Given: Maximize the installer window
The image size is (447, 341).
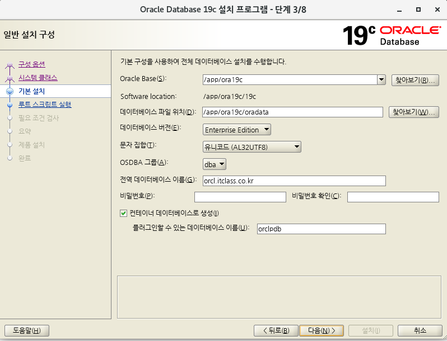Looking at the screenshot, I should pos(418,10).
